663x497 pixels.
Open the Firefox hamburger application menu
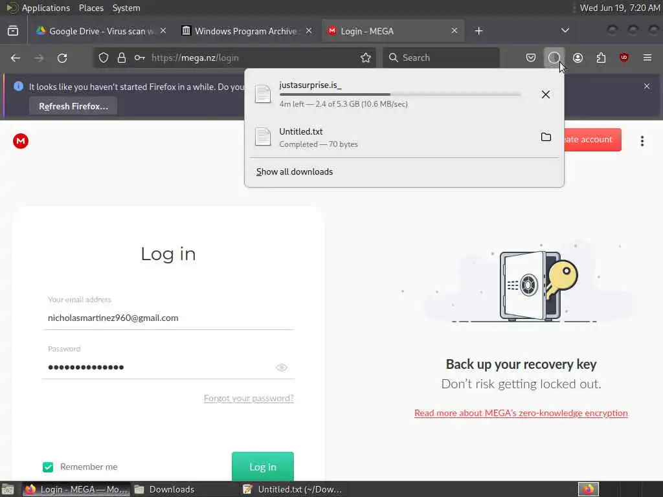[647, 58]
